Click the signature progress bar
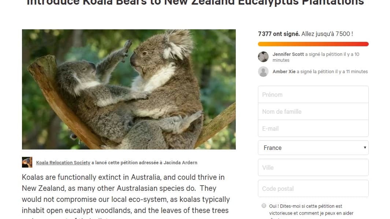This screenshot has height=219, width=390. click(313, 44)
